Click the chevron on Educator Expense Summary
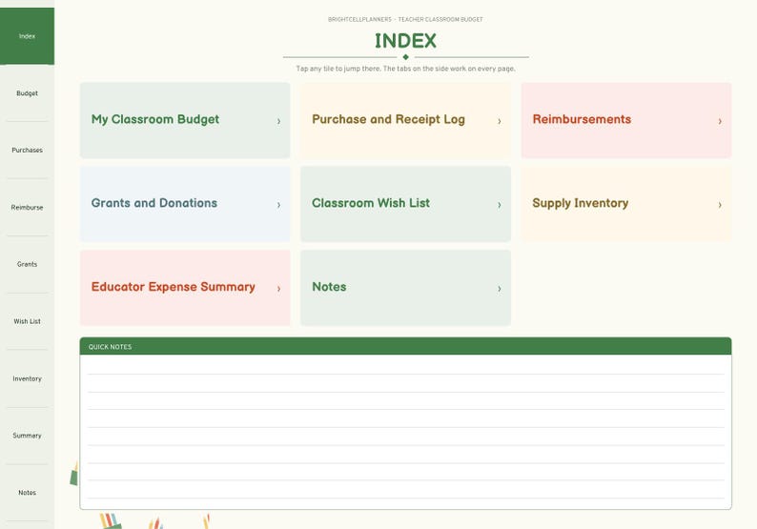 (x=278, y=289)
